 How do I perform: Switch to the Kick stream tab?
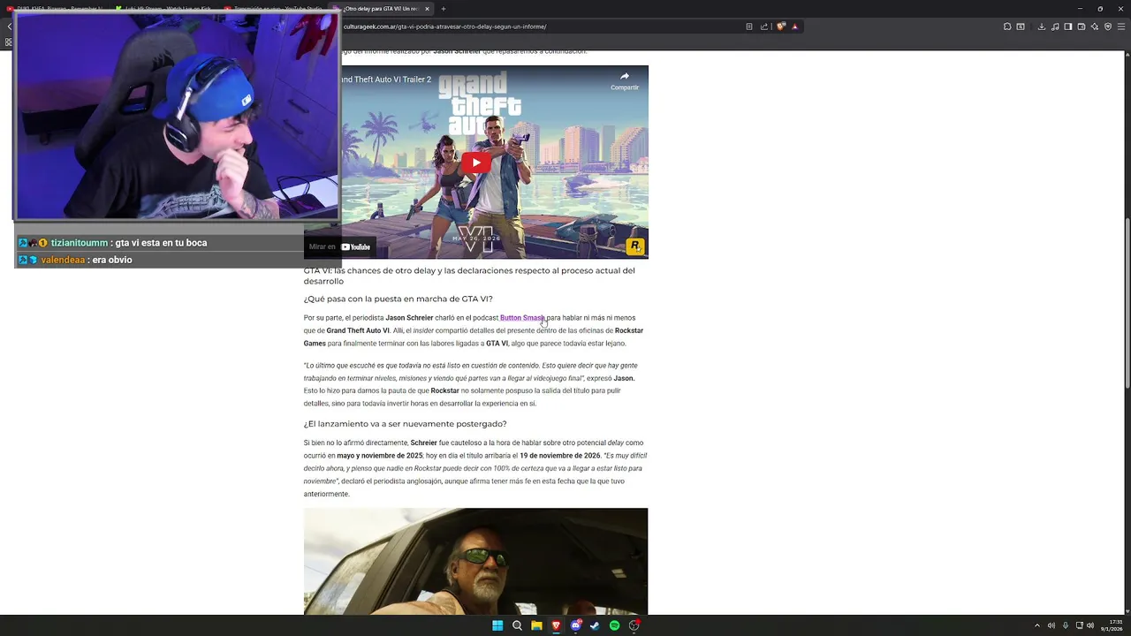(x=163, y=9)
